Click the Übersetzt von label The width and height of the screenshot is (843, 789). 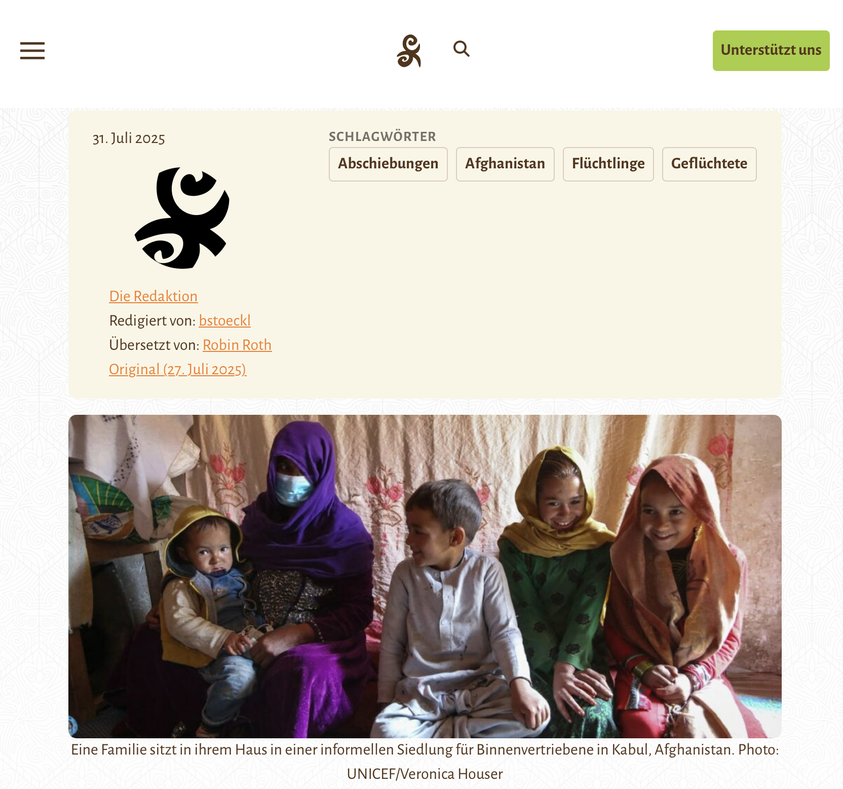(x=155, y=345)
